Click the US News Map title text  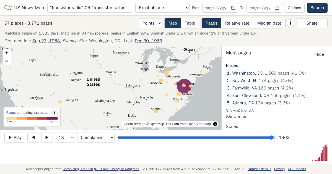coord(29,8)
